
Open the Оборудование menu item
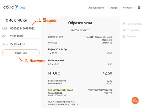[96, 8]
